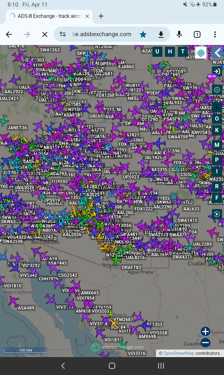This screenshot has width=224, height=375.
Task: Go forward using browser forward arrow
Action: 27,34
